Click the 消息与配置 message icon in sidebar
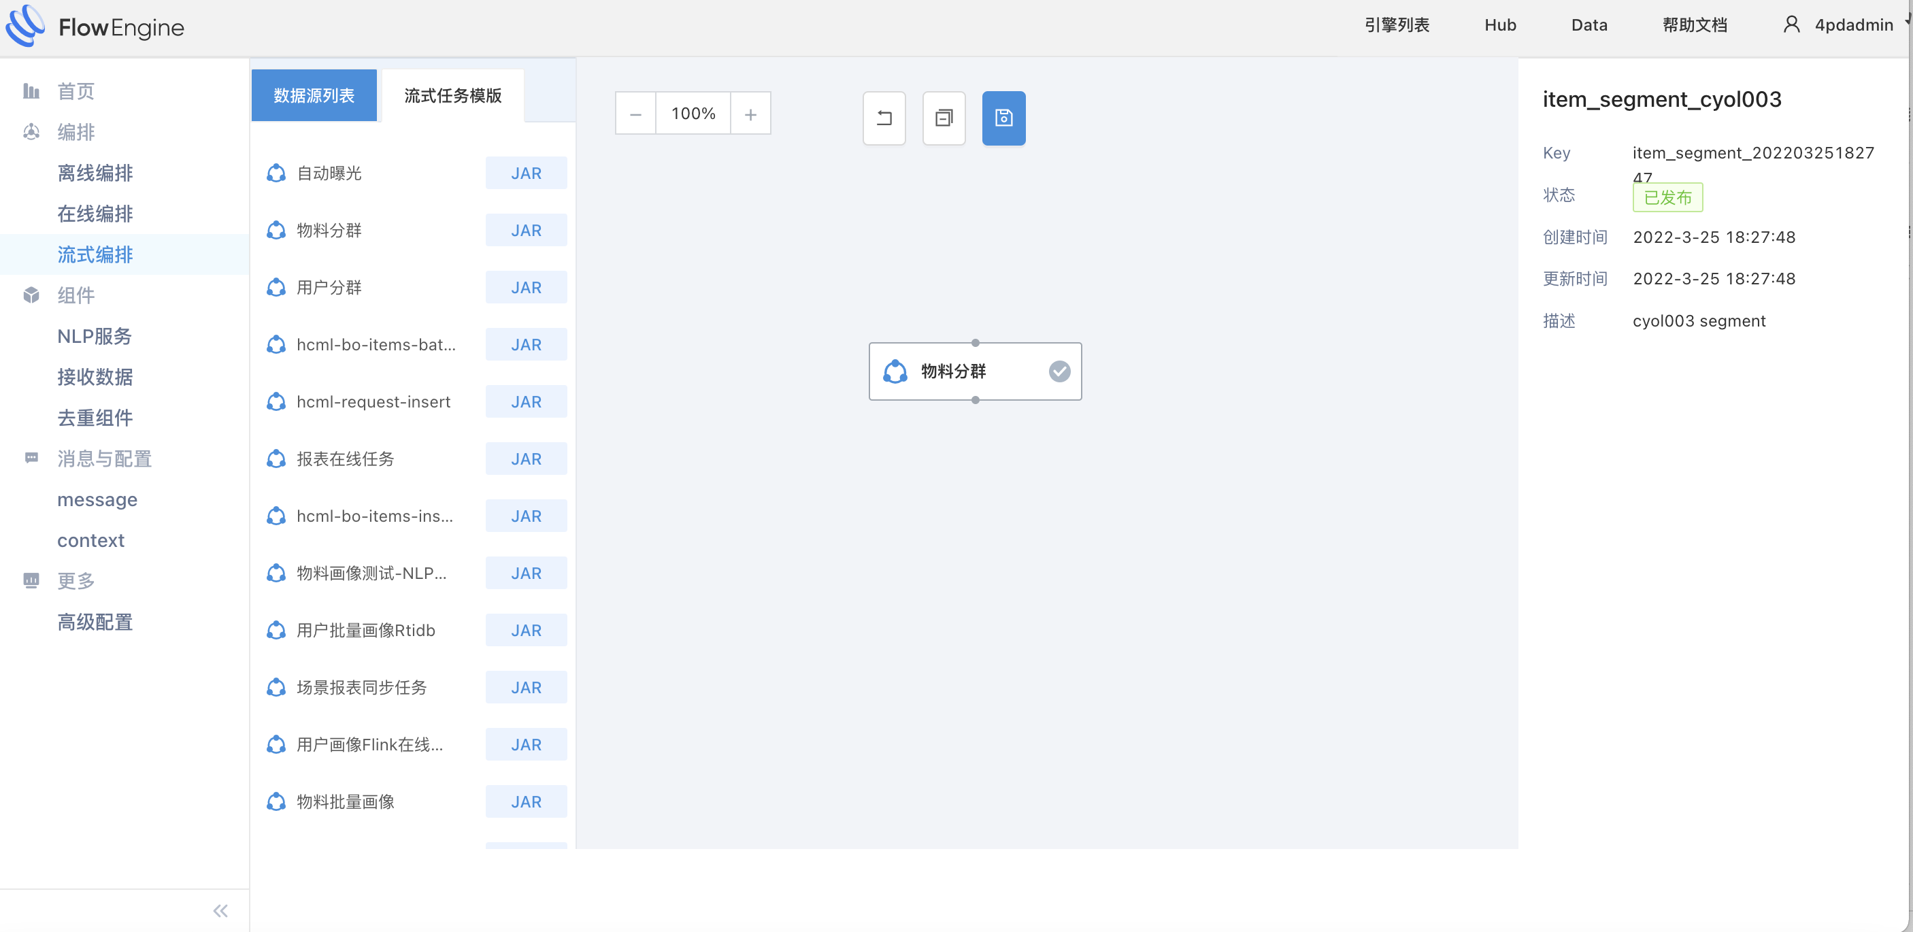This screenshot has height=932, width=1913. click(x=31, y=459)
